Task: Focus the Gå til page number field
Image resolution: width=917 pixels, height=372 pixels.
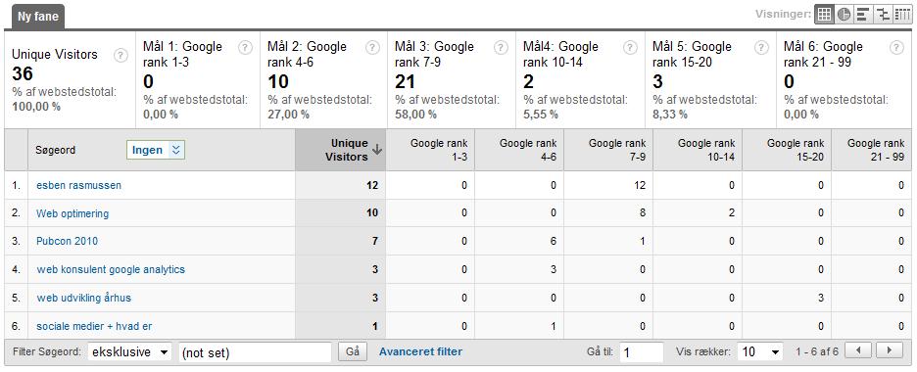Action: [641, 352]
